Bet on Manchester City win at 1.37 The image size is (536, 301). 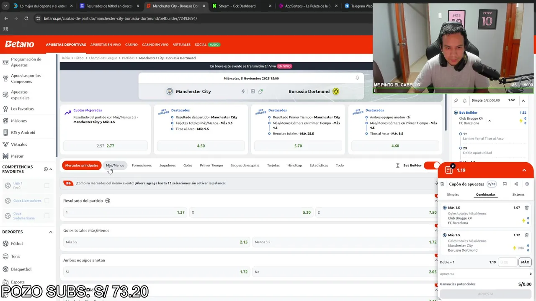coord(125,212)
